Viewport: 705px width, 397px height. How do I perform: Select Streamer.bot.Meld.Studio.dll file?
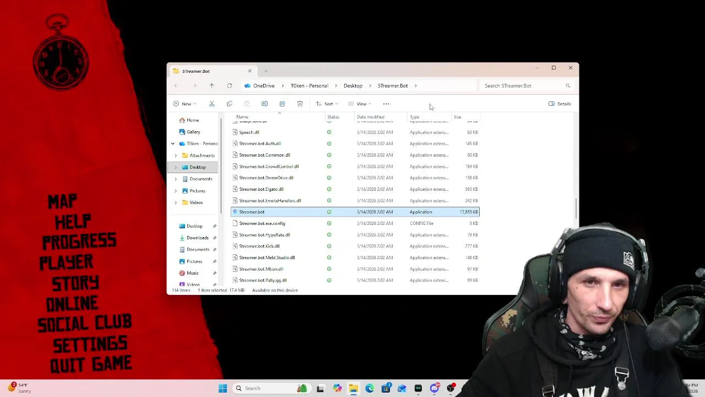click(x=355, y=257)
